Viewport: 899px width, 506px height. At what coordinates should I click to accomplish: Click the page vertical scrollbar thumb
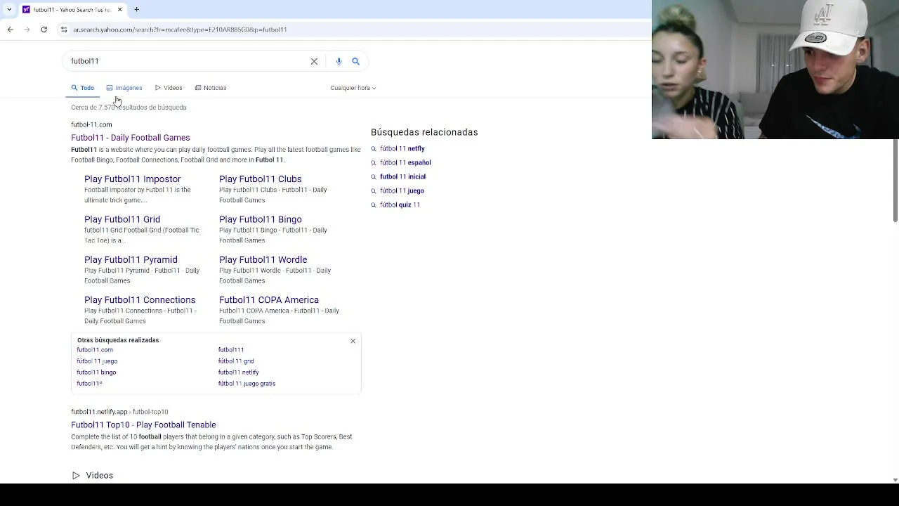[895, 181]
